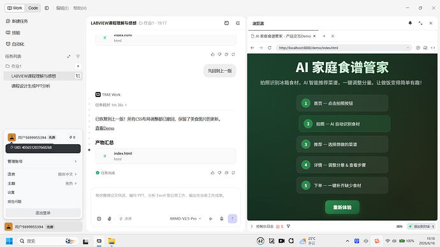Click the 重新体验 button in the demo page

[342, 207]
